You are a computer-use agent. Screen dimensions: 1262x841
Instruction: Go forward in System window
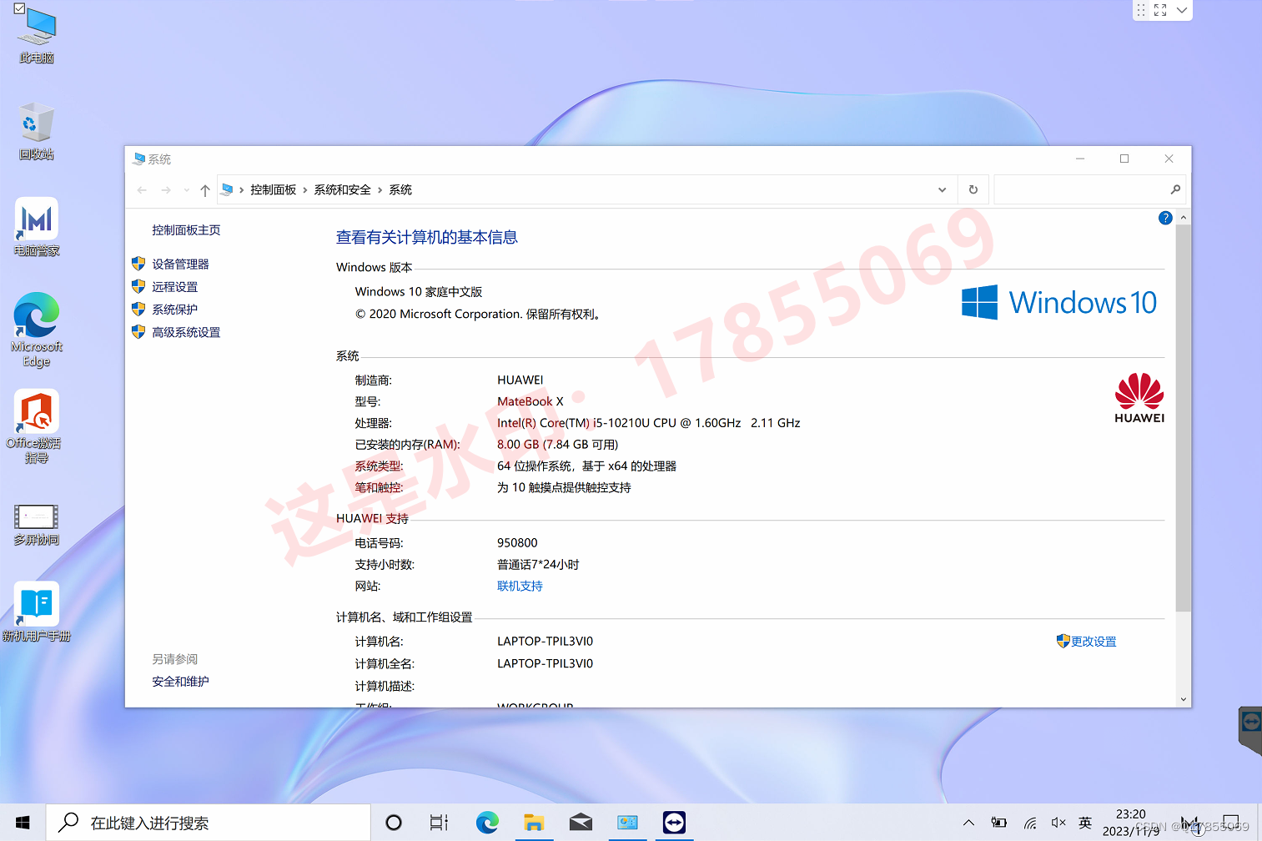pyautogui.click(x=166, y=190)
